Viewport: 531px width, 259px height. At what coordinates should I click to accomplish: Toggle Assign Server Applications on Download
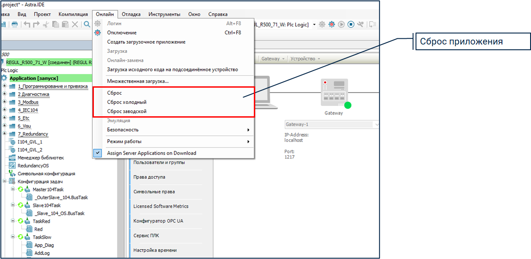click(x=151, y=153)
